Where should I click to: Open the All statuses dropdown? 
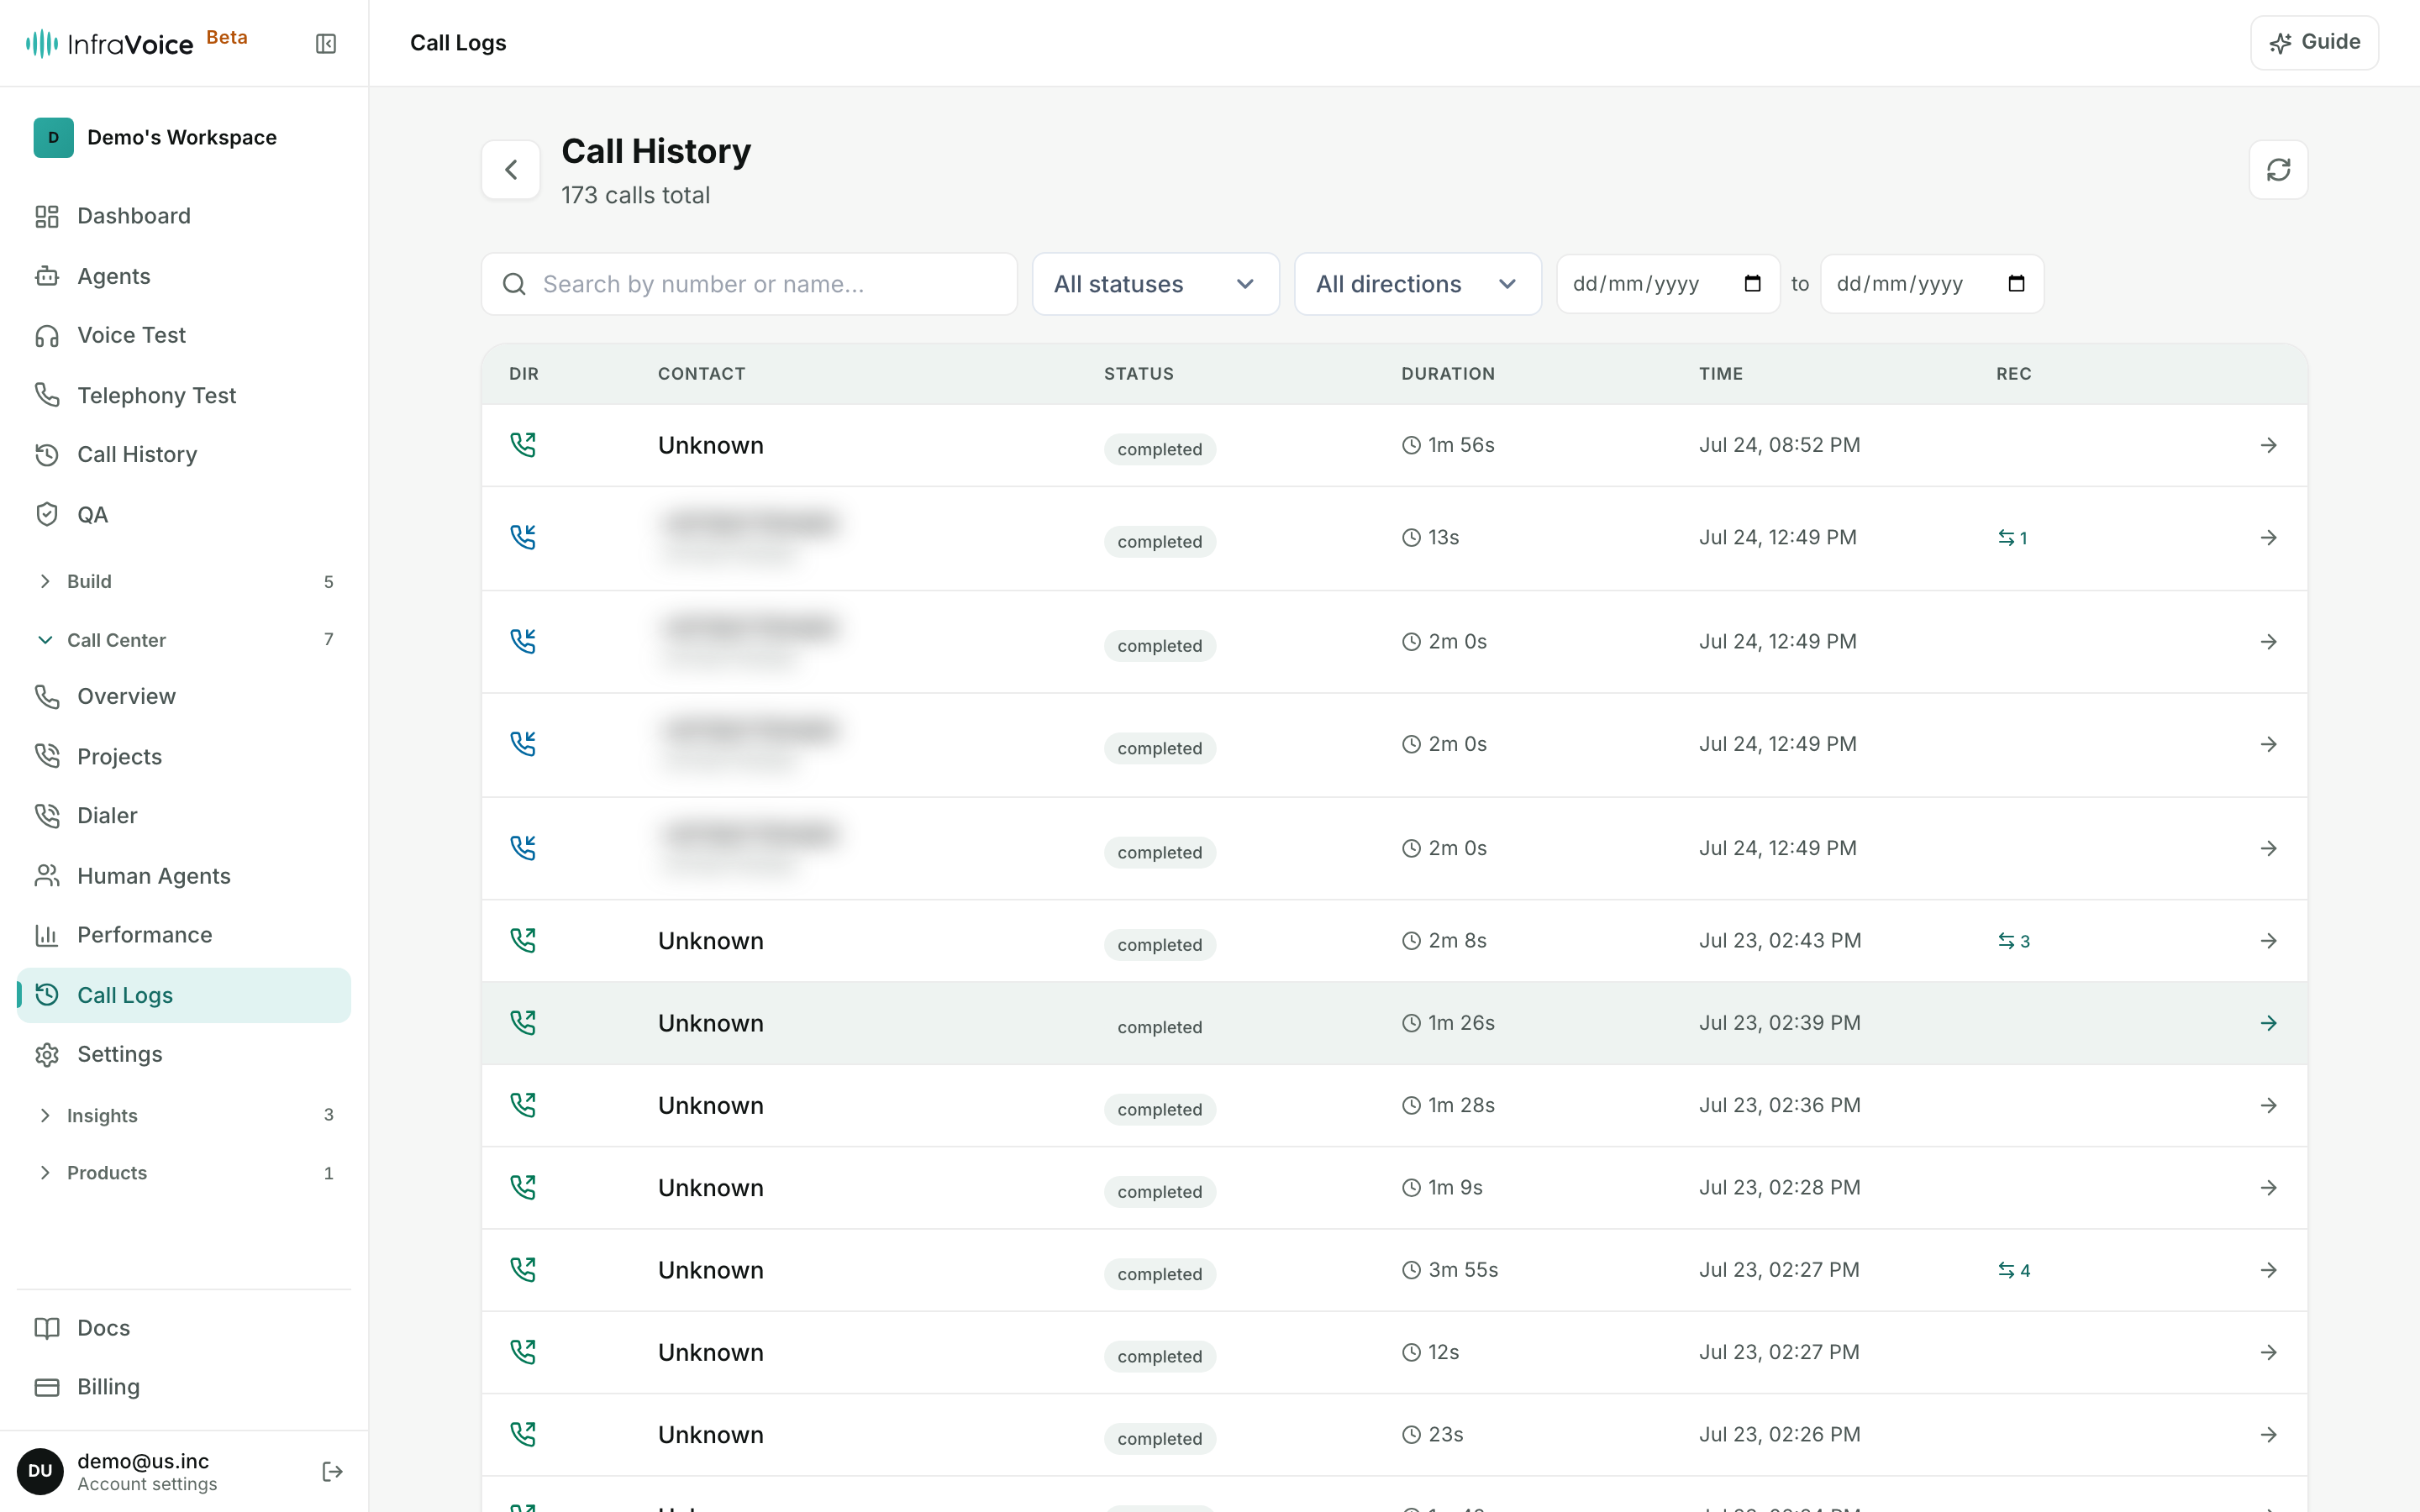click(x=1155, y=284)
